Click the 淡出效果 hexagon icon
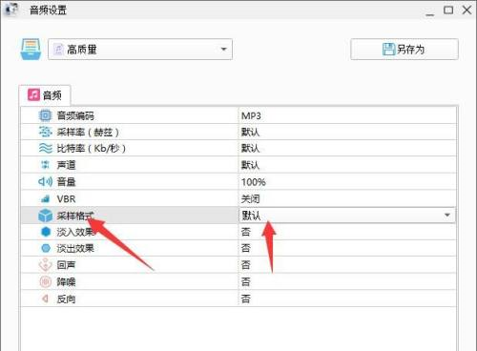477x351 pixels. tap(46, 248)
